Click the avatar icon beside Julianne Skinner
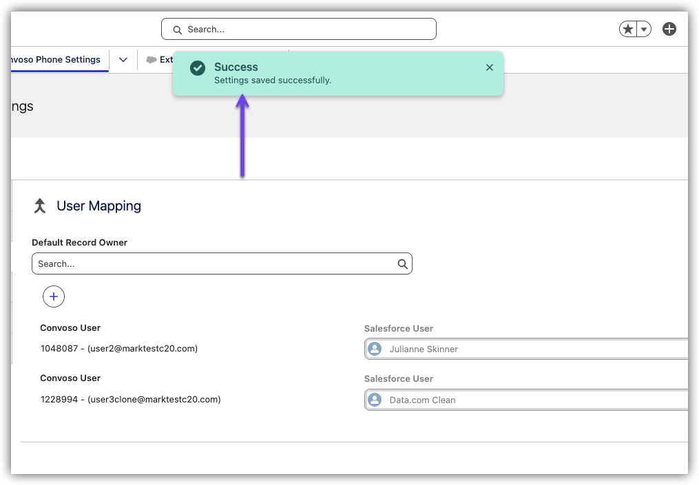Image resolution: width=699 pixels, height=485 pixels. click(375, 349)
